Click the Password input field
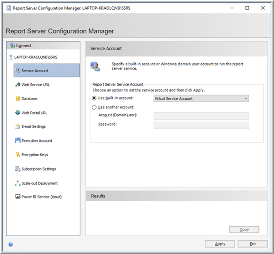This screenshot has width=274, height=254. 201,125
